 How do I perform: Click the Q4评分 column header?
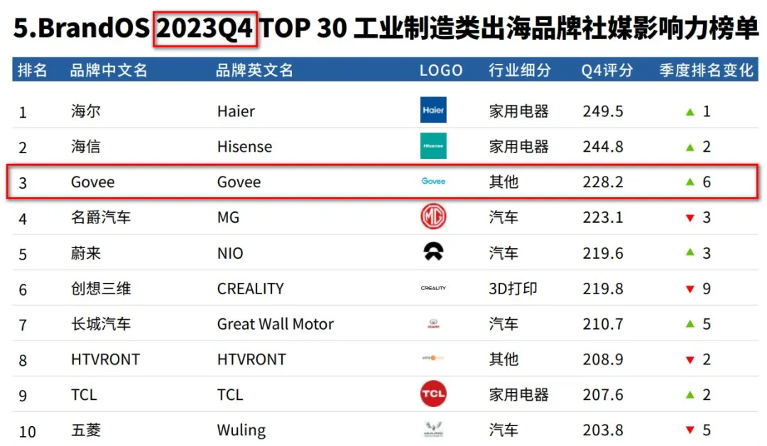click(607, 70)
